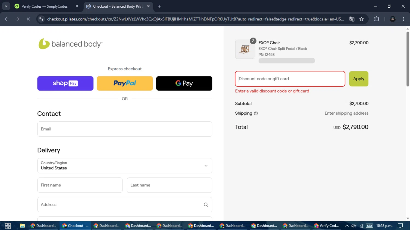Screen dimensions: 410x230
Task: Open the network Wi-Fi tray icon
Action: [x=362, y=226]
